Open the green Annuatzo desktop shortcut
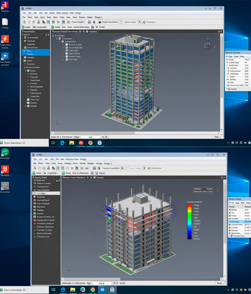This screenshot has height=294, width=251. [x=5, y=153]
